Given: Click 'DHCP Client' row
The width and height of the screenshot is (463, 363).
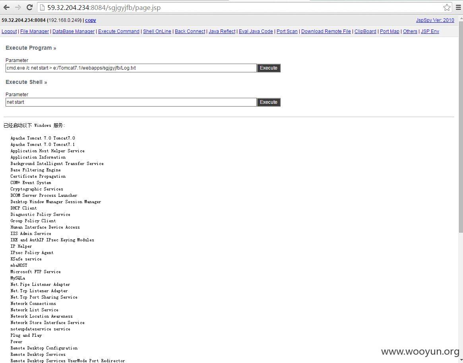Looking at the screenshot, I should click(23, 208).
